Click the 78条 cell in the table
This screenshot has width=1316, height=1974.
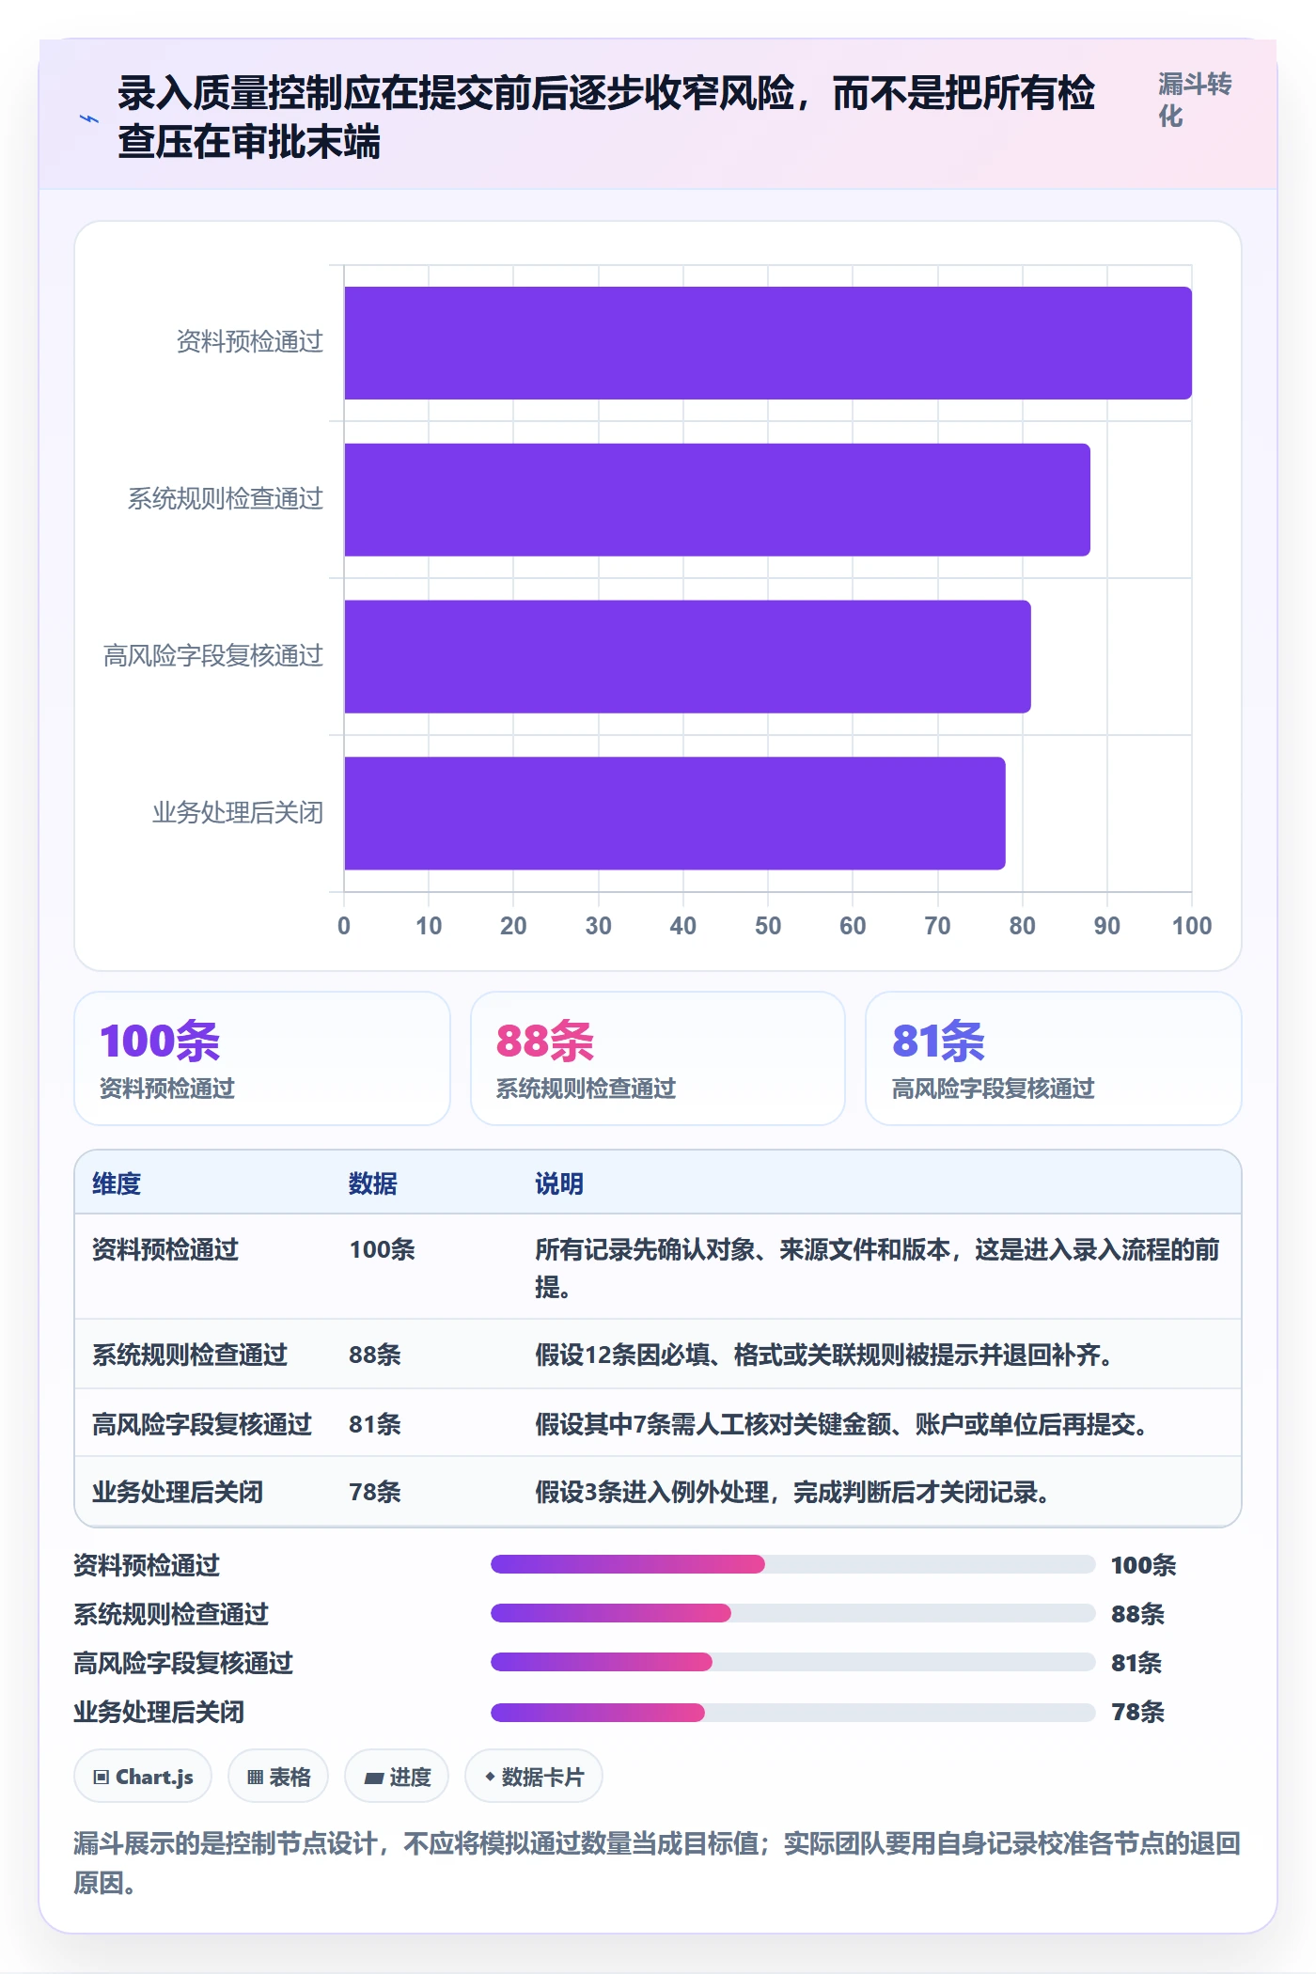[x=375, y=1492]
